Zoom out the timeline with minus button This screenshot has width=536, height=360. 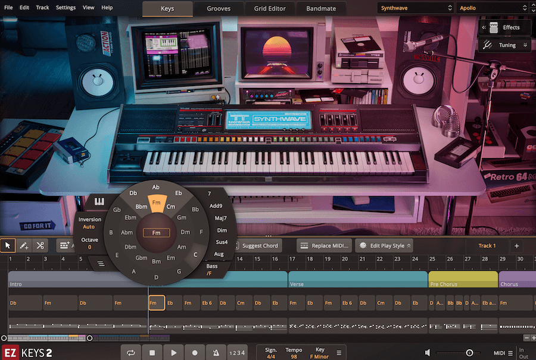coord(526,338)
